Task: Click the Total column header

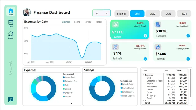Action: (179, 71)
